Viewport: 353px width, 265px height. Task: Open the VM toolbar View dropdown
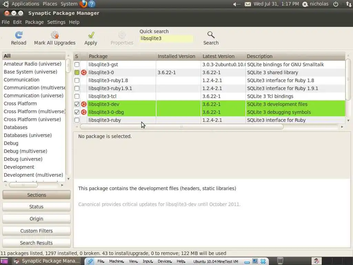pyautogui.click(x=133, y=262)
